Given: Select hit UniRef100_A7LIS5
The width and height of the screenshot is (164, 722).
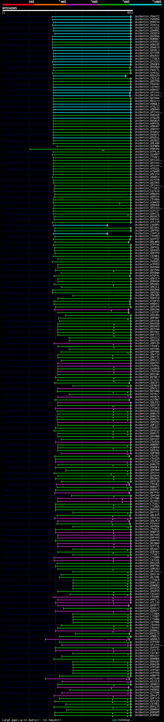Looking at the screenshot, I should coord(147,222).
